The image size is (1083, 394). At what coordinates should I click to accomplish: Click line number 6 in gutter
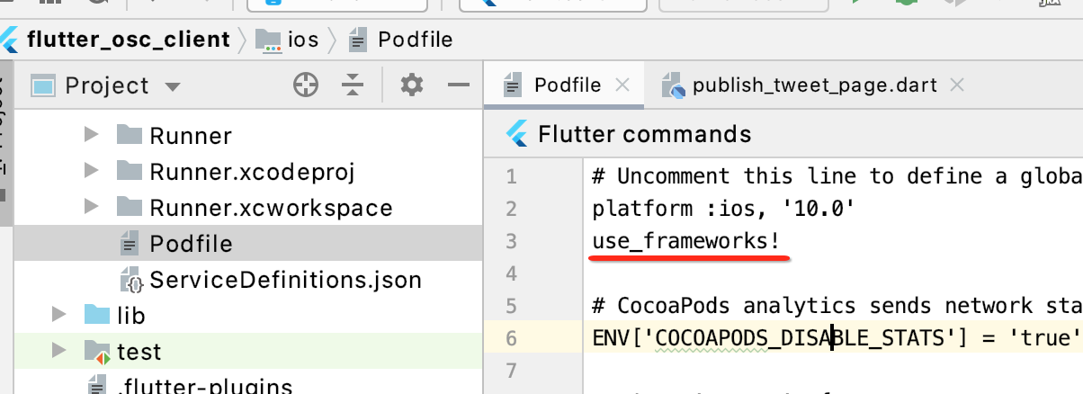tap(512, 338)
